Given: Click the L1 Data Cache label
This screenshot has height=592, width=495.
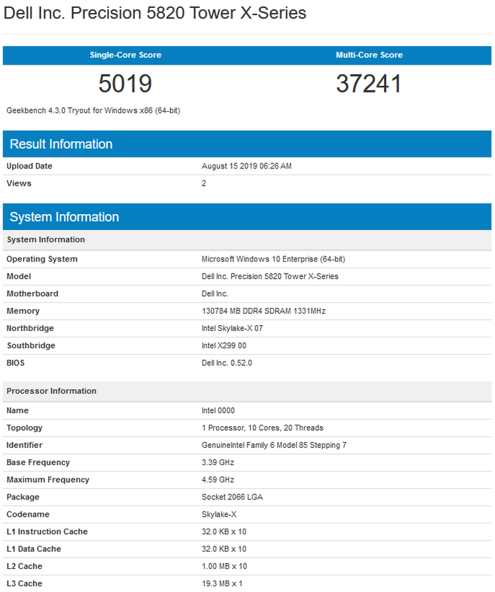Looking at the screenshot, I should point(34,549).
